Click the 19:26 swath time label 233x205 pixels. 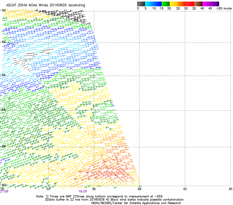[82, 191]
